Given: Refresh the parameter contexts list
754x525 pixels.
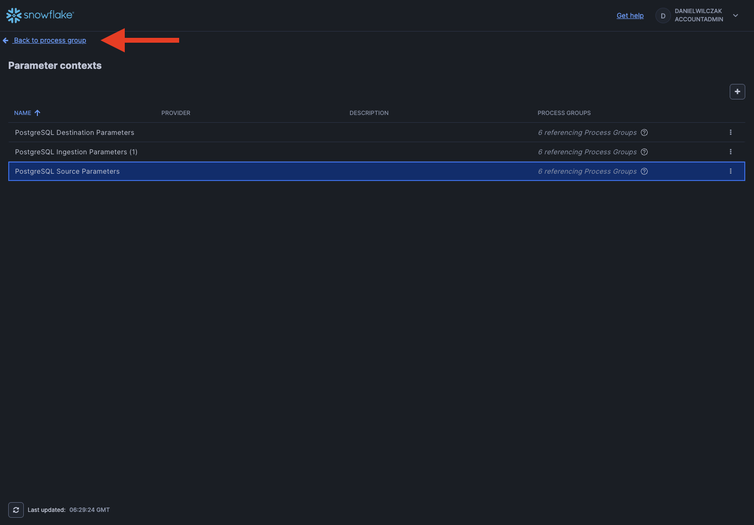Looking at the screenshot, I should click(16, 510).
